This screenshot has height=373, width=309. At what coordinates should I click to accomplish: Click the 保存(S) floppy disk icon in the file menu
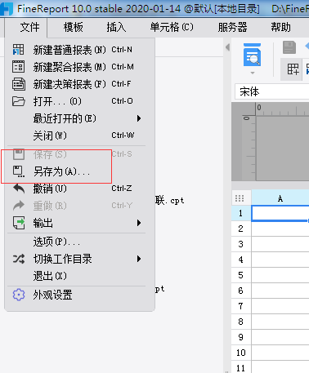[19, 154]
